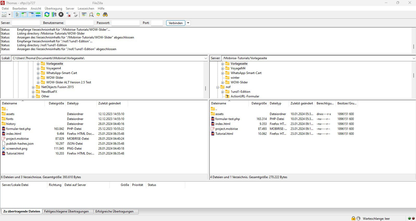Sort local files by Zuletzt geändert column
The width and height of the screenshot is (416, 221).
(x=110, y=103)
